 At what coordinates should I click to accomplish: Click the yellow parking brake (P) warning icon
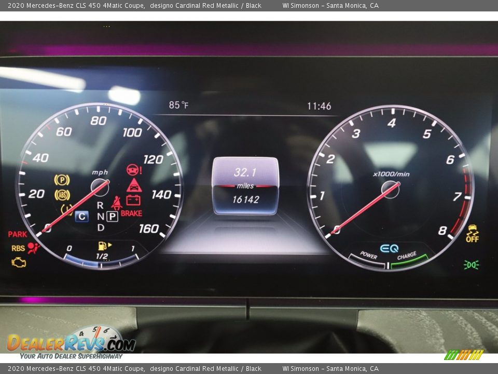[62, 180]
